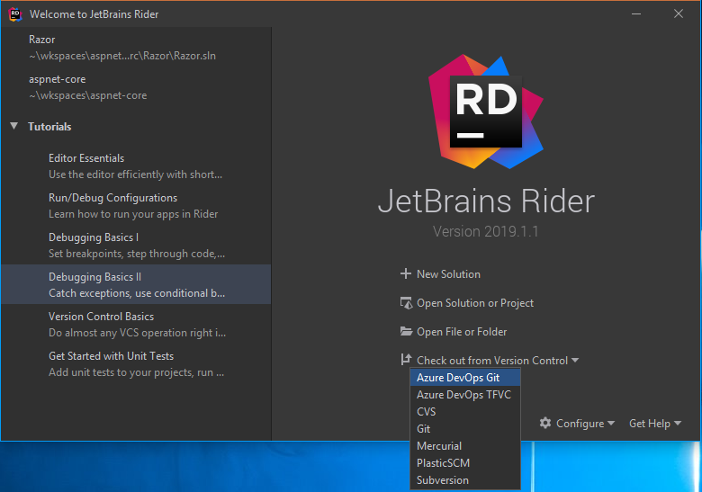
Task: Click Check out from Version Control text
Action: [x=492, y=361]
